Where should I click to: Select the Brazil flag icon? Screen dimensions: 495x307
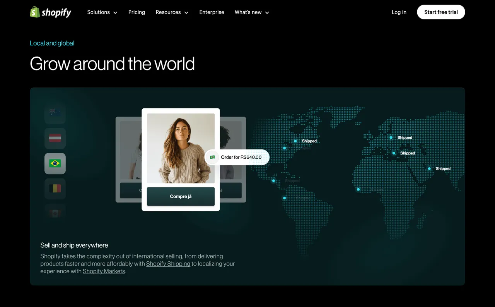click(x=55, y=163)
